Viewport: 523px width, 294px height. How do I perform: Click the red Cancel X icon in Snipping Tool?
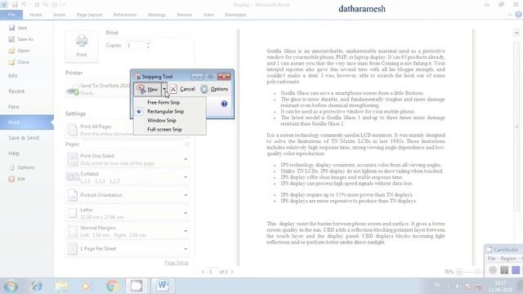click(173, 89)
